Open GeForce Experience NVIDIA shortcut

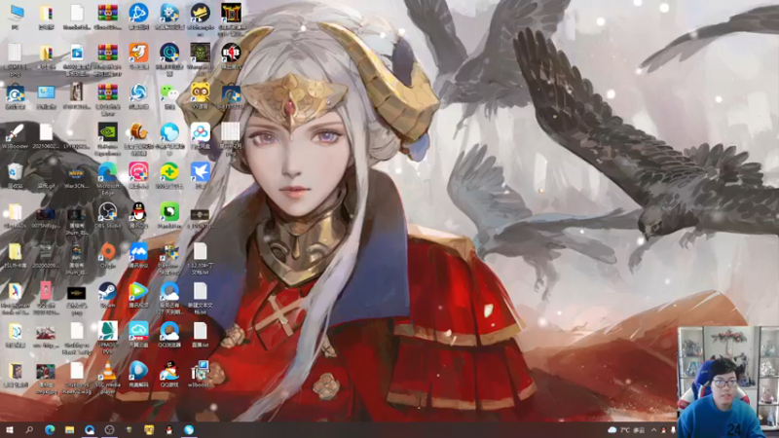pos(108,132)
